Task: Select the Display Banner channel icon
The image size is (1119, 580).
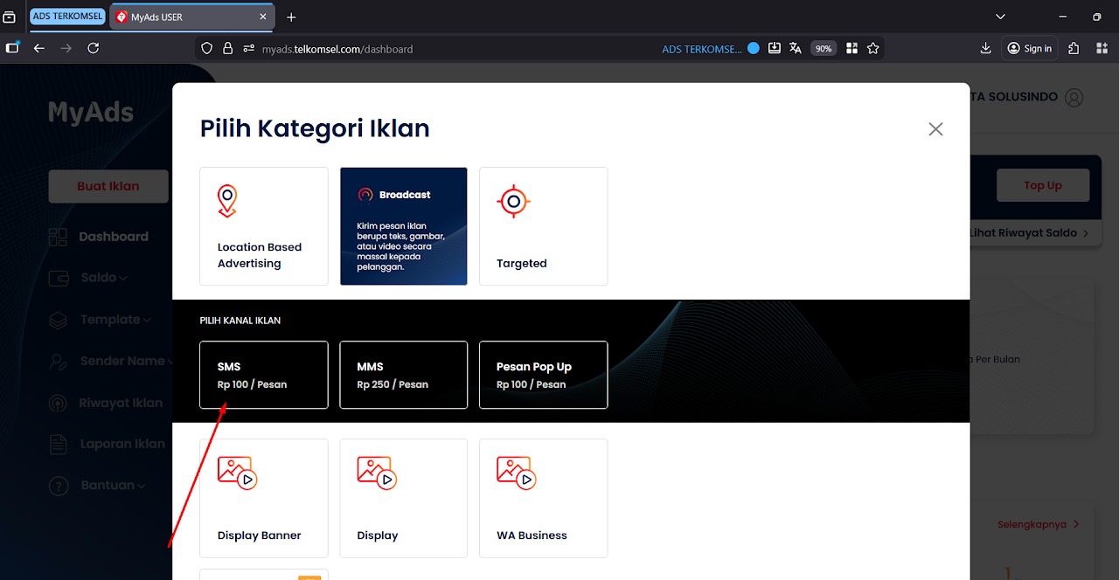Action: 235,472
